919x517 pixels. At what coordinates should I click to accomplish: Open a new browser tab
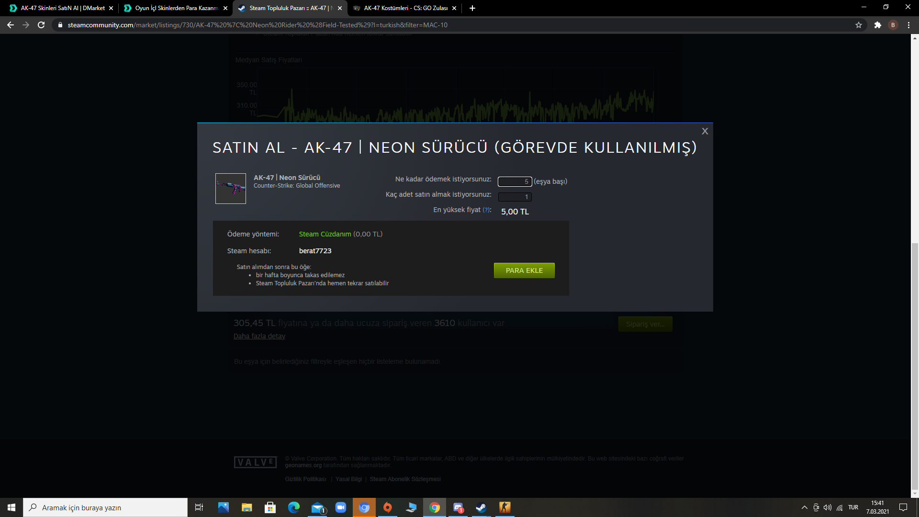point(472,8)
